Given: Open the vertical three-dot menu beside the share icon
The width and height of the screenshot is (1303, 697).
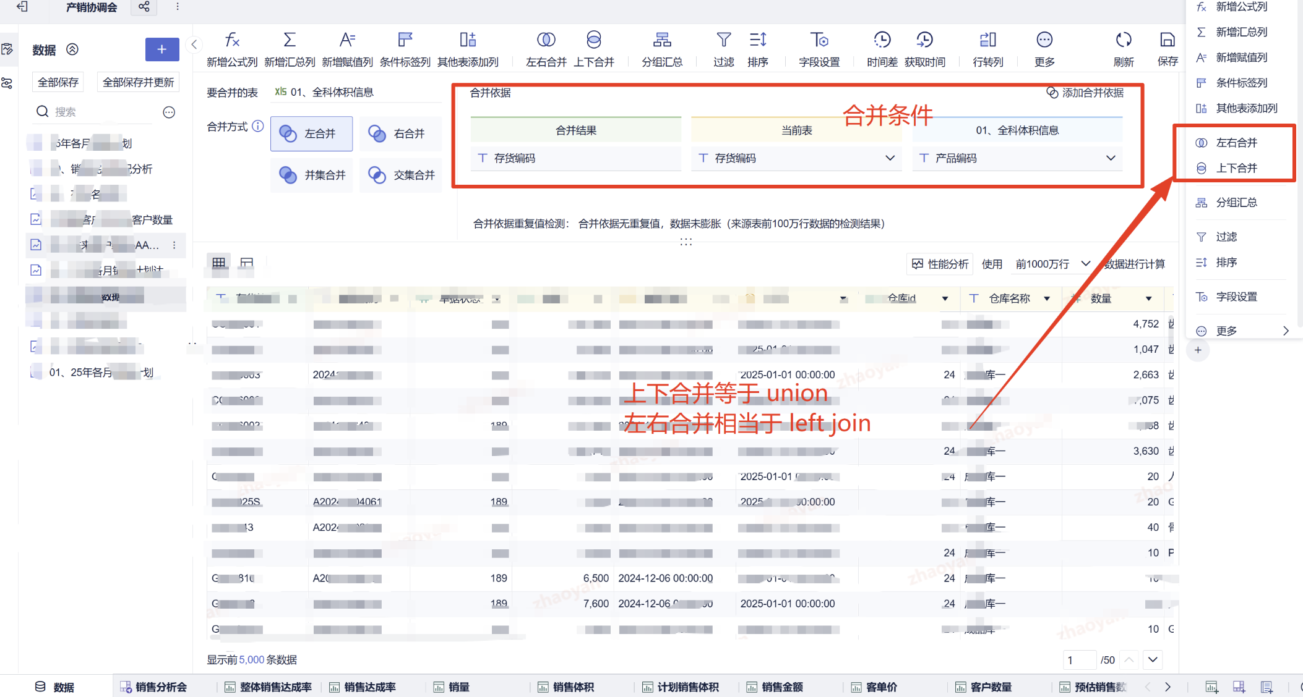Looking at the screenshot, I should coord(178,7).
